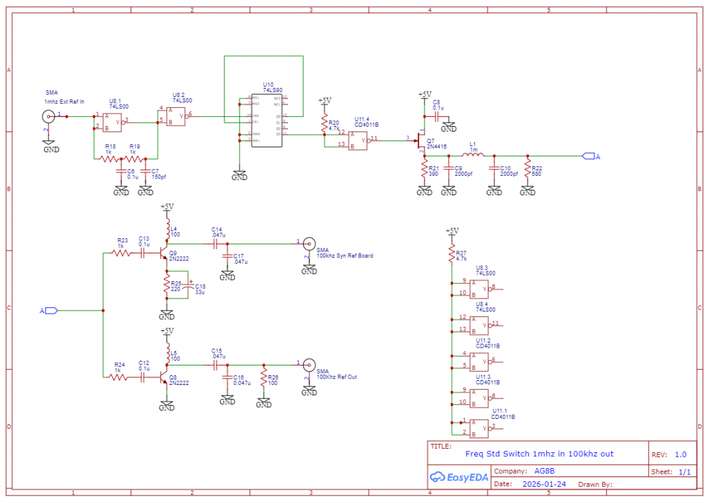
Task: Click the 1mhz Ext Ref In SMA connector
Action: coord(48,116)
